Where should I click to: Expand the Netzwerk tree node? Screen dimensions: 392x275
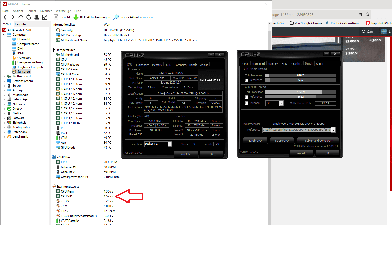pos(4,104)
